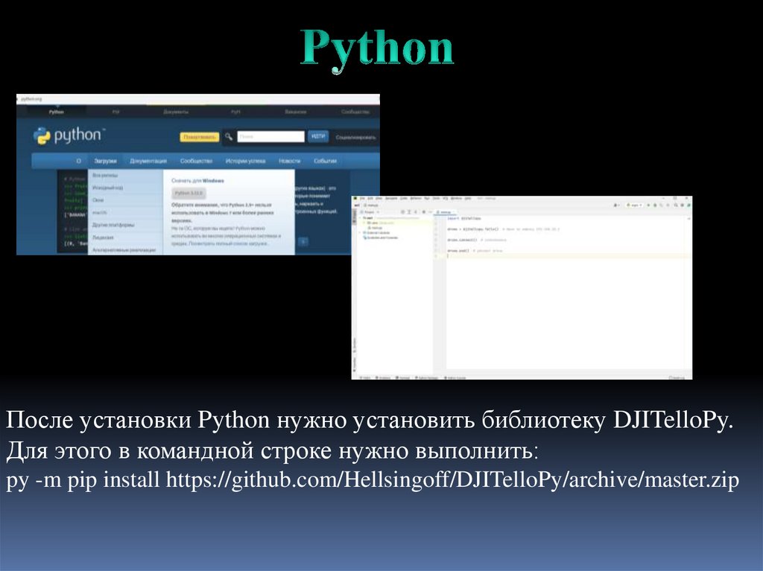Click the blue ИДТИ search button
Screen dimensions: 763x571
click(x=318, y=136)
